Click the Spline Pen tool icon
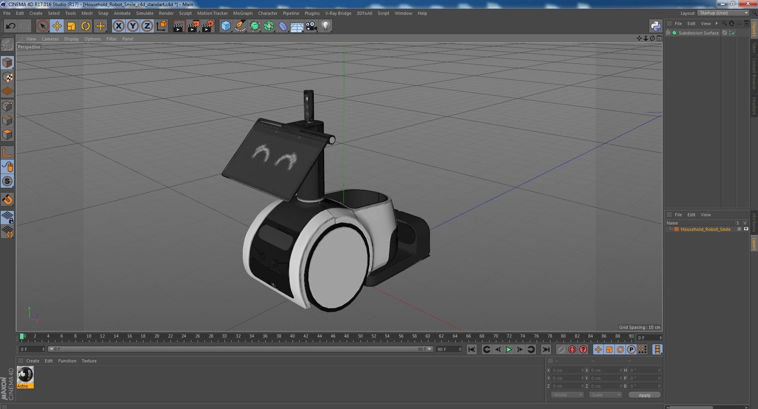Image resolution: width=758 pixels, height=409 pixels. tap(240, 26)
